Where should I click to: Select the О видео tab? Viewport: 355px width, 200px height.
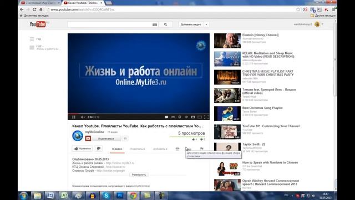[x=117, y=149]
